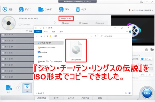The width and height of the screenshot is (155, 102).
Task: Select the ISO output format thumbnail
Action: click(27, 88)
